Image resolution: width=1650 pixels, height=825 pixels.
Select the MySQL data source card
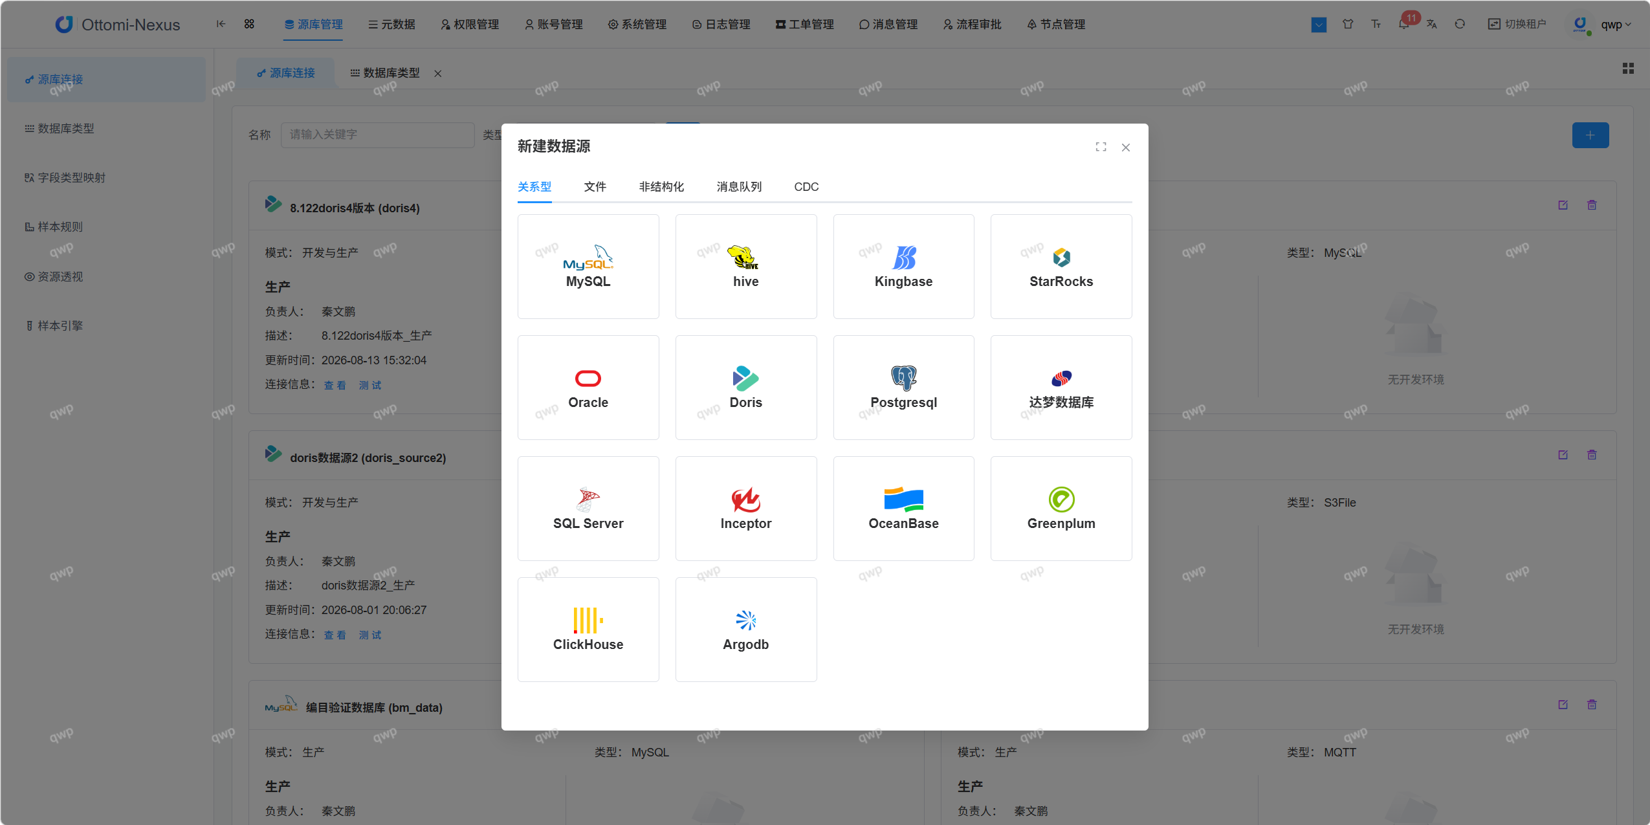pyautogui.click(x=588, y=267)
